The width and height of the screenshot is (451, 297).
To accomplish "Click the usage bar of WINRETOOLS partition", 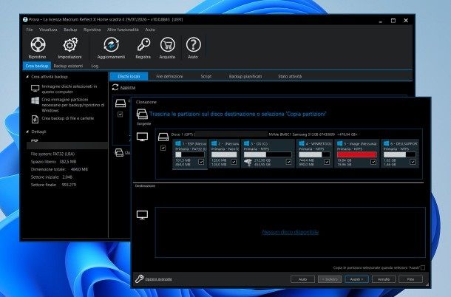I will [x=314, y=154].
